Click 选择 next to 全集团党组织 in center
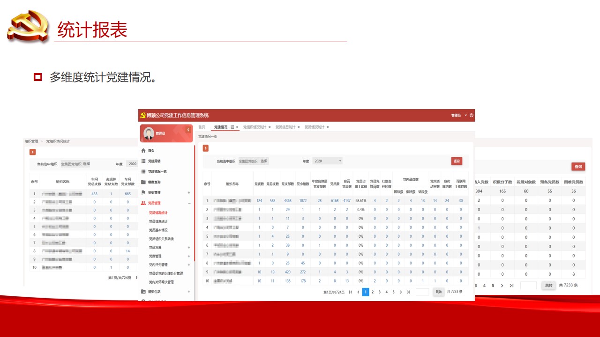This screenshot has width=600, height=337. (264, 161)
